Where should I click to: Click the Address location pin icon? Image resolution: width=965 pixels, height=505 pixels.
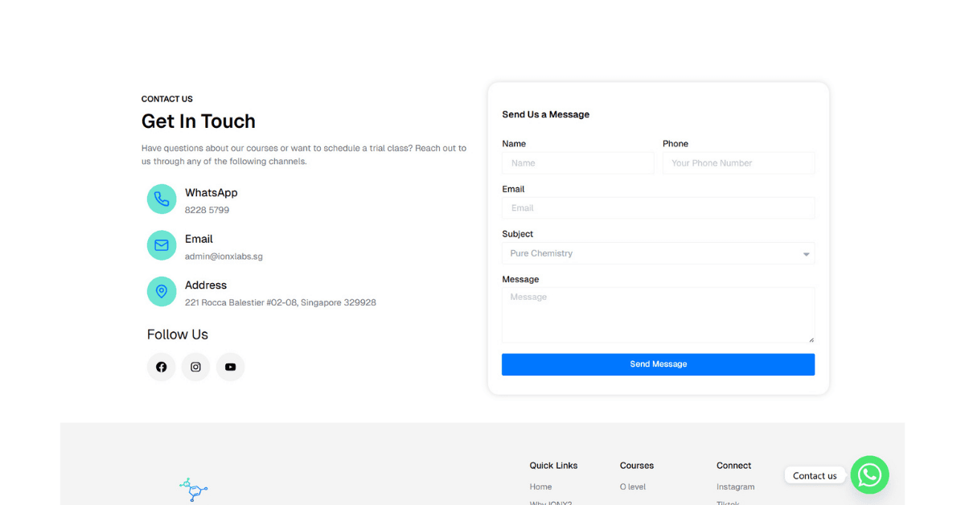click(162, 291)
